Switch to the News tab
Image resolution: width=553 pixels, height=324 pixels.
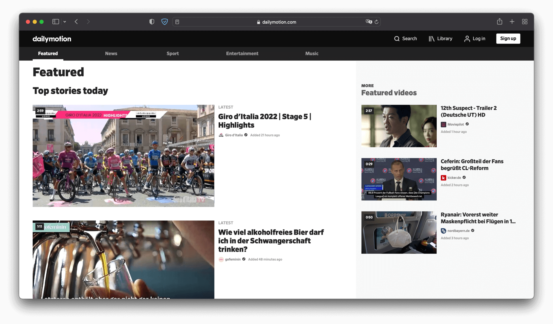[111, 54]
